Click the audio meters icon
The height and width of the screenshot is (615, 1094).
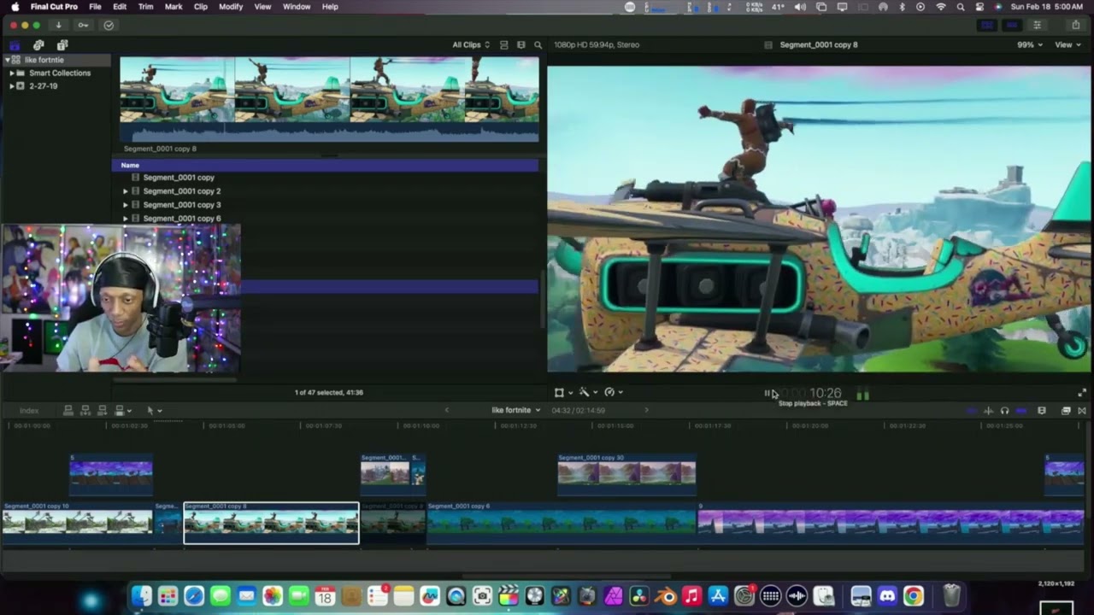(863, 394)
